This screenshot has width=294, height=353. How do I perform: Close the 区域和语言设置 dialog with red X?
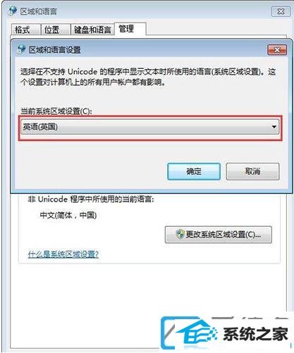277,49
